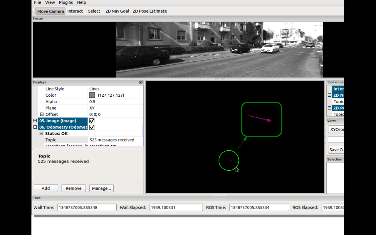This screenshot has width=376, height=235.
Task: Activate the 2D Pose Estimate tool
Action: click(x=150, y=11)
